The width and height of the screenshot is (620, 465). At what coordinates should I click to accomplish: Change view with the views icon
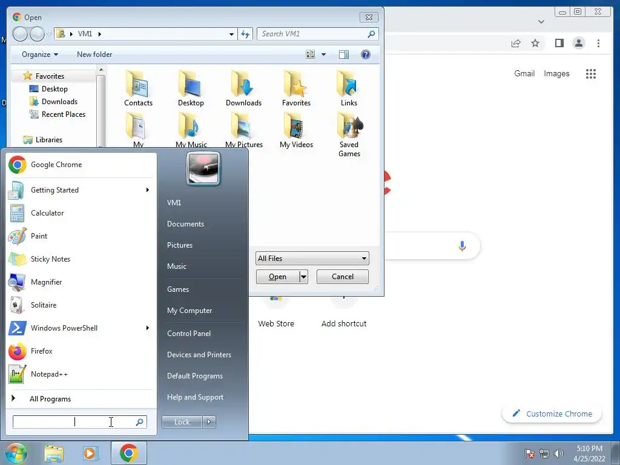pyautogui.click(x=311, y=54)
